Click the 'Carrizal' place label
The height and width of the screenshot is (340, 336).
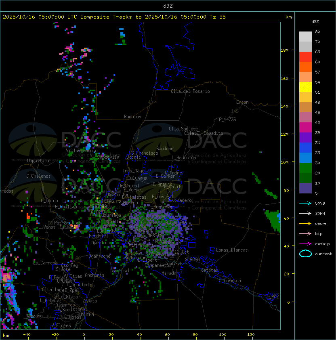pos(120,271)
